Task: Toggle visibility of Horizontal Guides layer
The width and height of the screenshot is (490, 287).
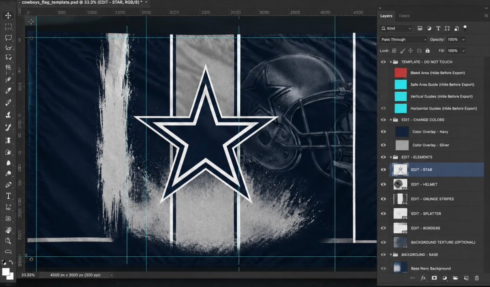Action: tap(383, 108)
